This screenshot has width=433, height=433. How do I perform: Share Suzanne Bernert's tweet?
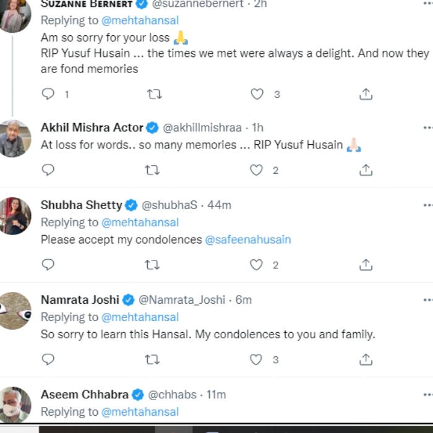click(x=366, y=94)
